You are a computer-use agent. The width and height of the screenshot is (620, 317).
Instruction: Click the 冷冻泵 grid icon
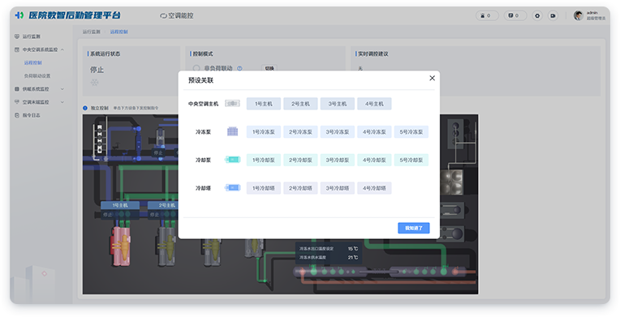point(232,131)
